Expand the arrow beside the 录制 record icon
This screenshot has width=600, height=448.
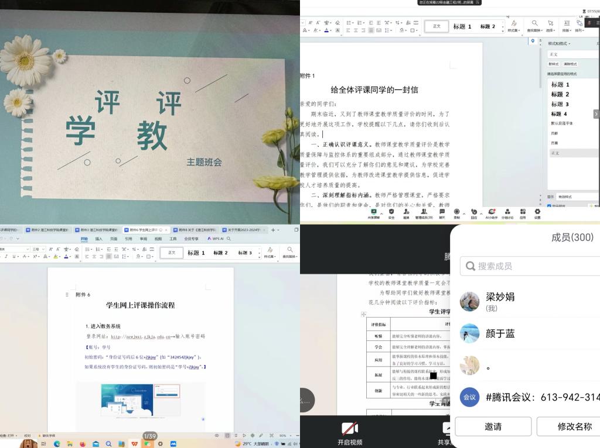[464, 214]
